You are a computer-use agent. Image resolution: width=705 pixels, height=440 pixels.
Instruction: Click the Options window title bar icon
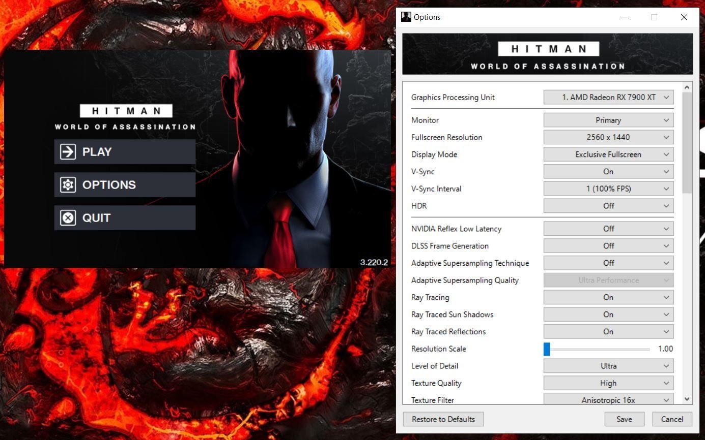406,17
